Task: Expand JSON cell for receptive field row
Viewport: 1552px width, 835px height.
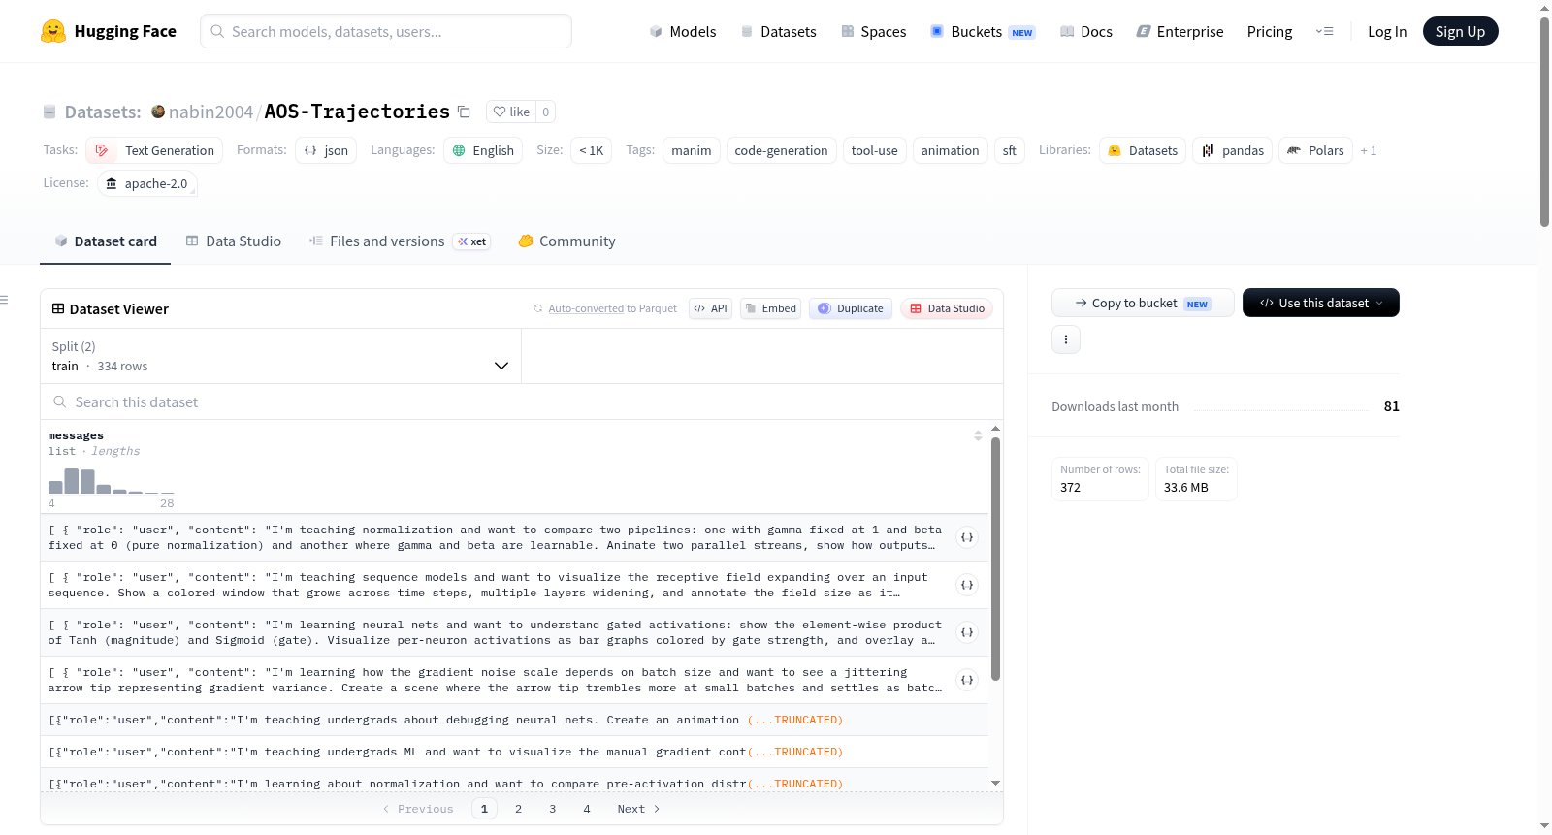Action: [967, 585]
